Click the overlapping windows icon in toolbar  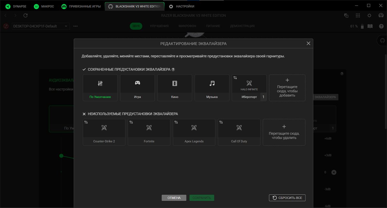[x=346, y=16]
